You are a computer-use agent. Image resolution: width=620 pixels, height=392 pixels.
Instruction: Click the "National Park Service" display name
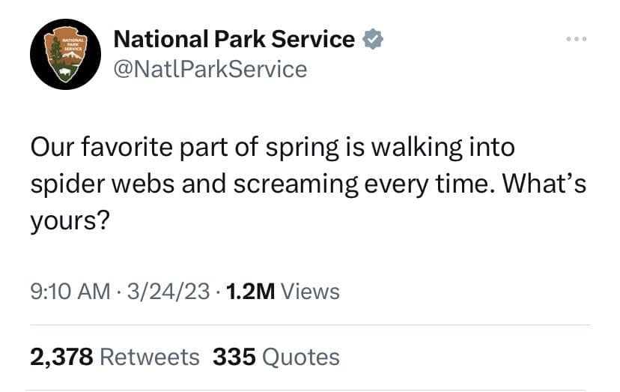click(x=234, y=39)
